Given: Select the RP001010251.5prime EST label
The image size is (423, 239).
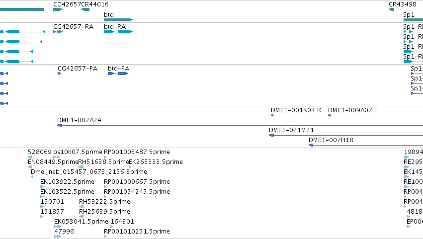Looking at the screenshot, I should (x=137, y=232).
